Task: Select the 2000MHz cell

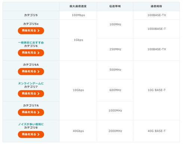Action: click(x=115, y=131)
